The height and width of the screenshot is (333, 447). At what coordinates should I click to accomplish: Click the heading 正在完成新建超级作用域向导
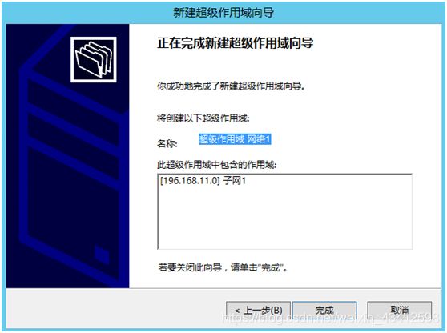coord(236,43)
